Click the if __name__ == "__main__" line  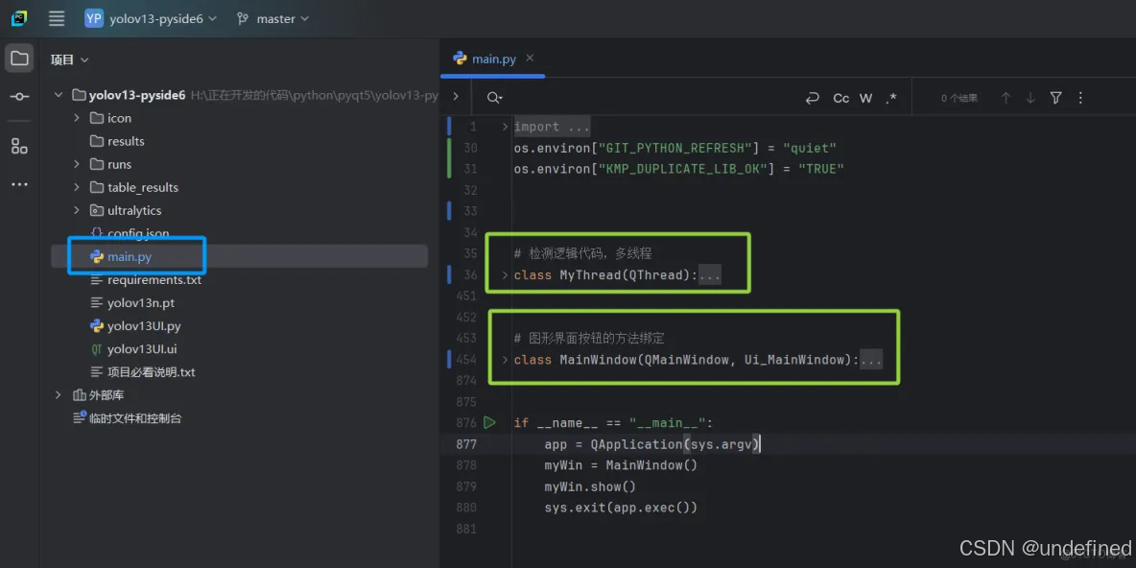(x=614, y=423)
